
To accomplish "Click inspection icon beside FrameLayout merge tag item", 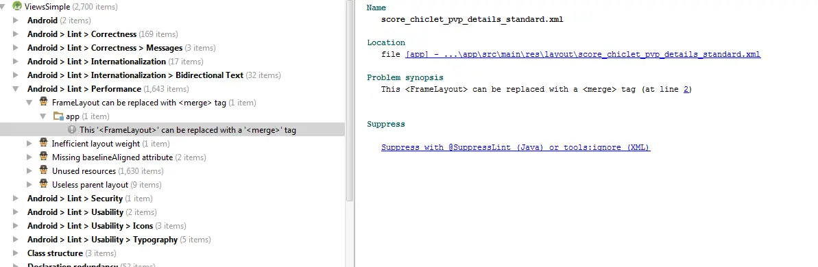I will (44, 103).
